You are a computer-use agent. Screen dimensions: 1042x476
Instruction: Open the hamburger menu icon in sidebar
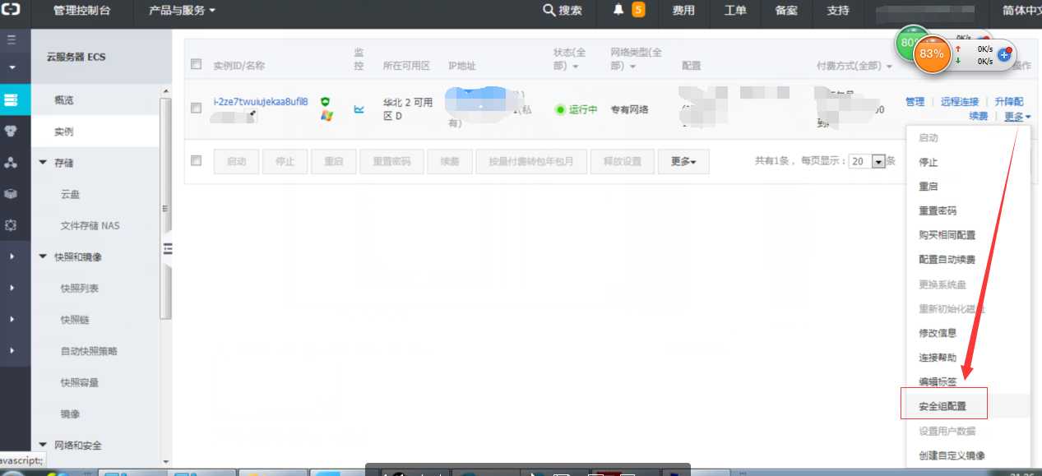point(12,39)
